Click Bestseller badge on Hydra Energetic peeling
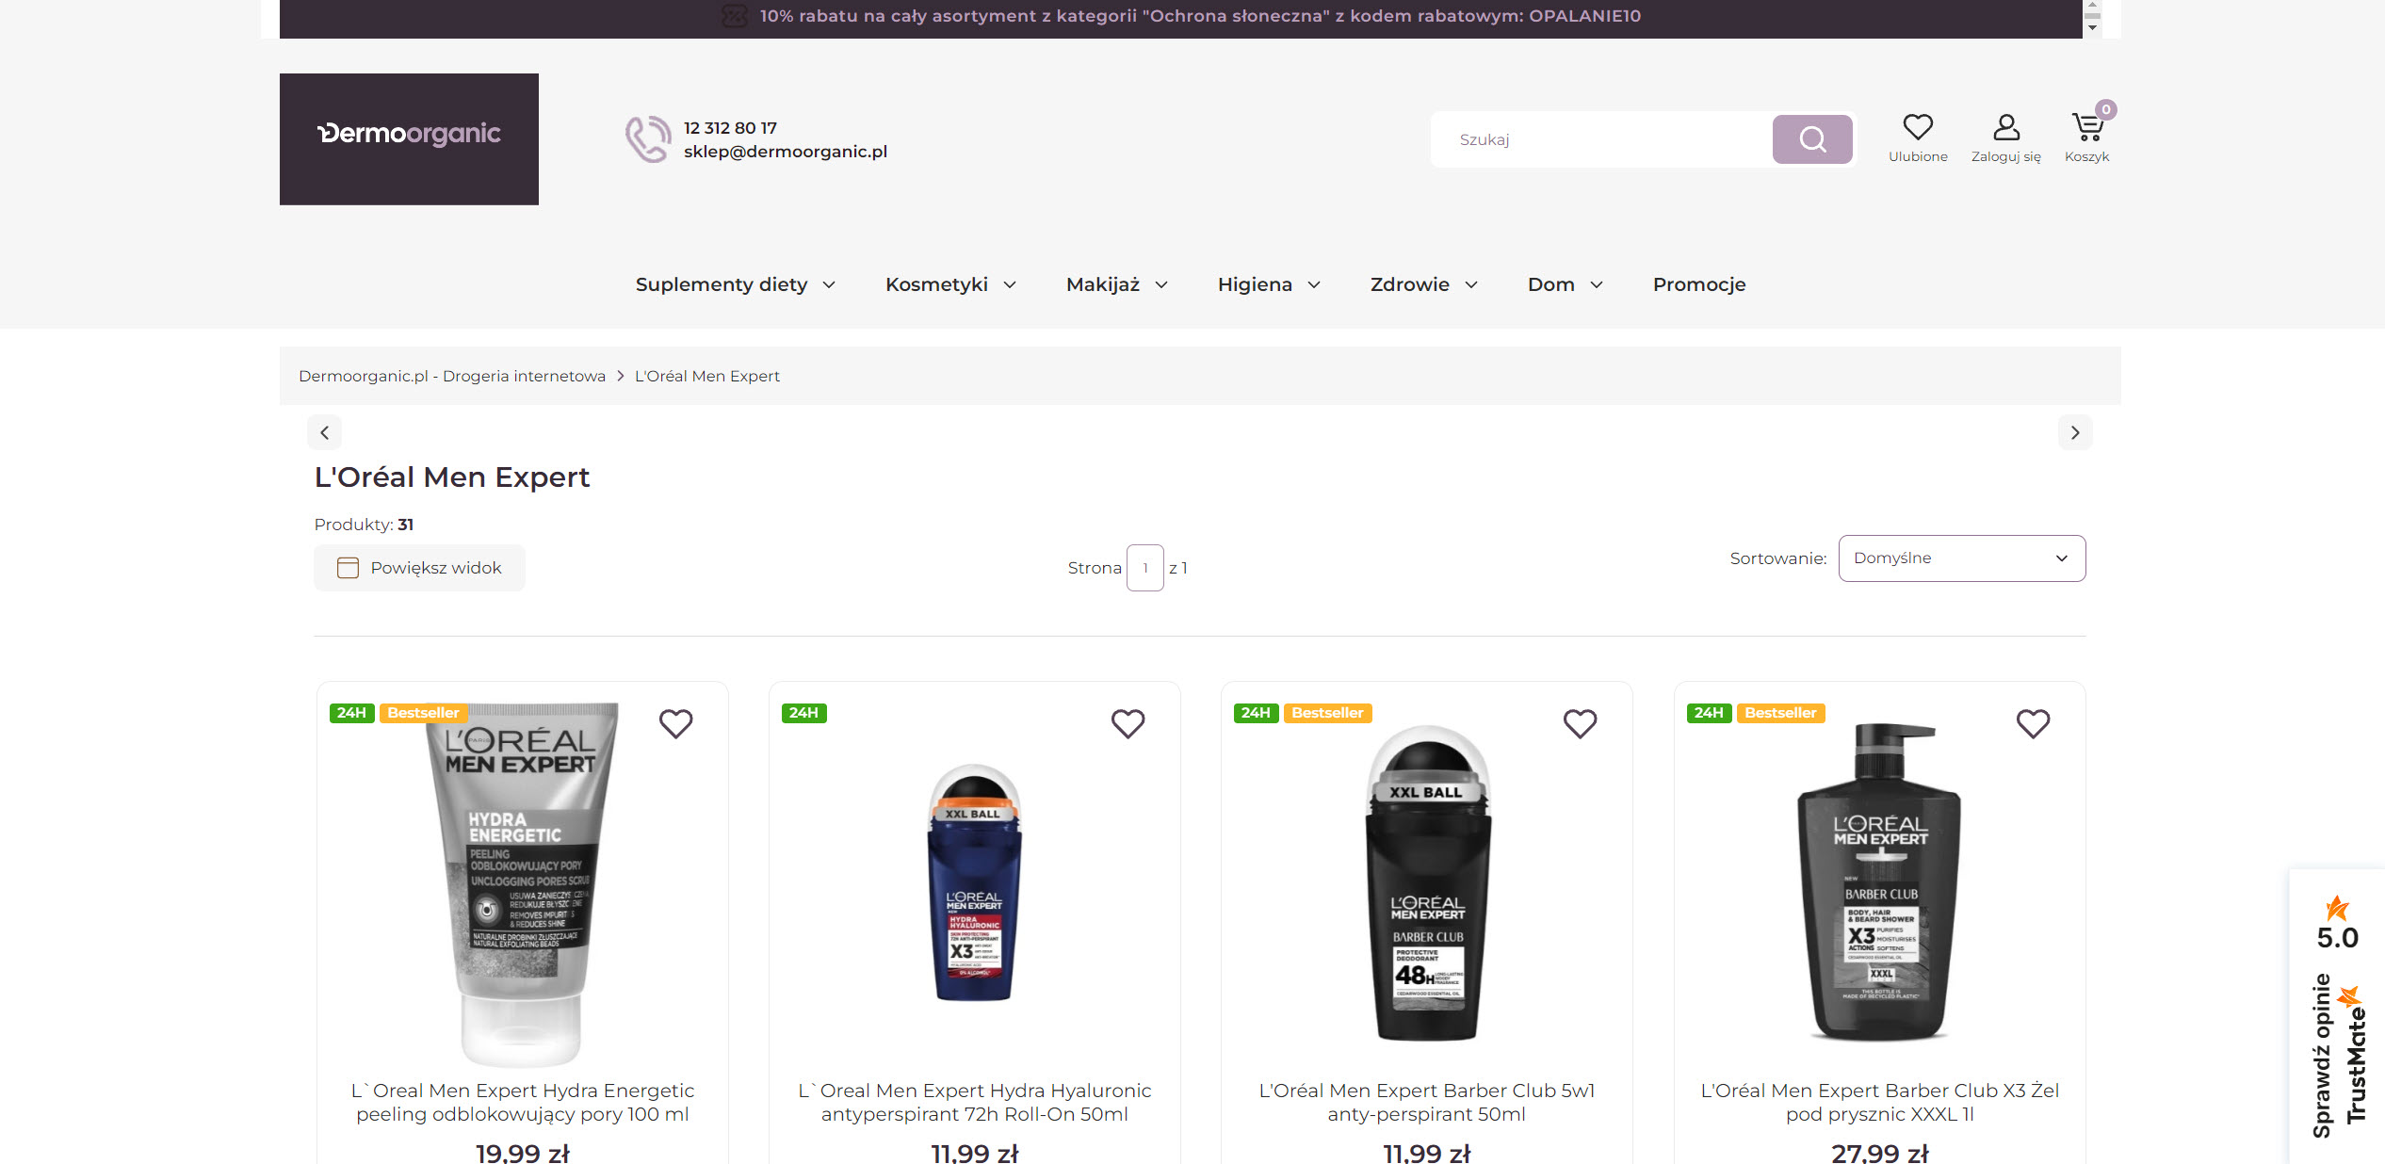The width and height of the screenshot is (2385, 1164). click(423, 713)
